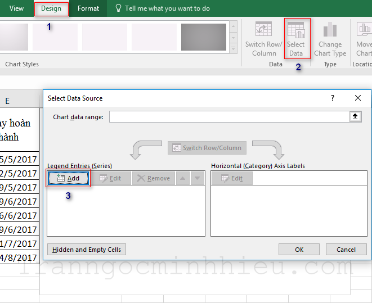Click Switch Row/Column in the ribbon
This screenshot has height=303, width=372.
(x=264, y=38)
